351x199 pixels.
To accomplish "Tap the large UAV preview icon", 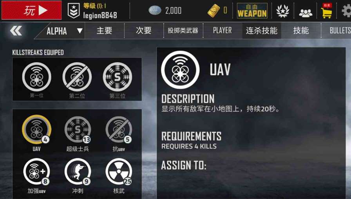I will (x=180, y=70).
